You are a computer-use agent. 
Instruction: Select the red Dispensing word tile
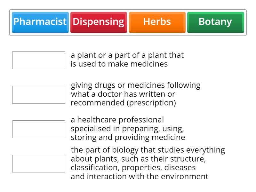(x=98, y=22)
